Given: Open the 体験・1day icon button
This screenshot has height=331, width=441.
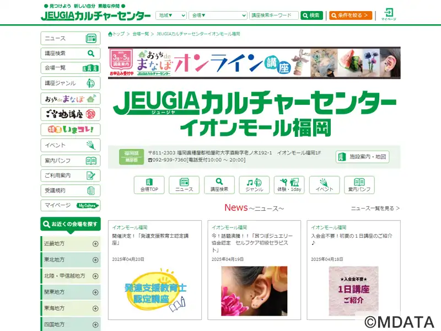Looking at the screenshot, I should (x=289, y=185).
